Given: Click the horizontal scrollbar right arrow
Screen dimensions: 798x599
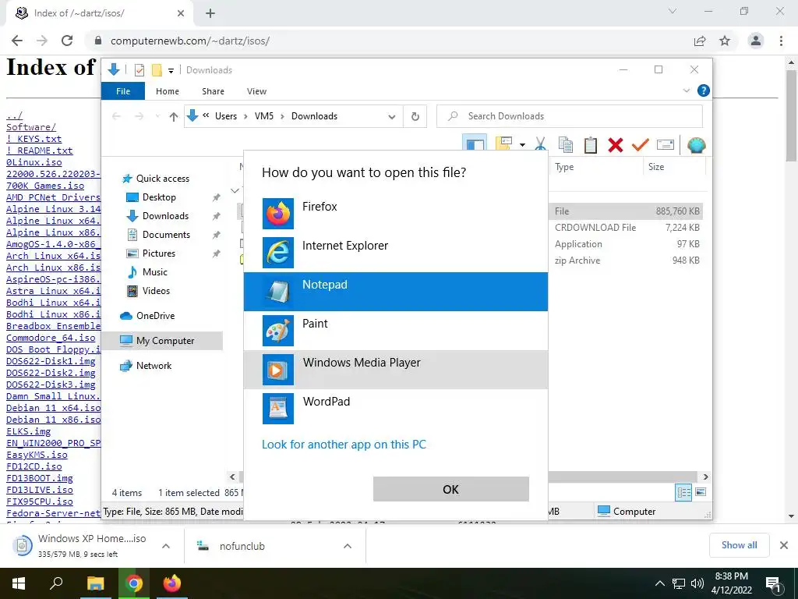Looking at the screenshot, I should pyautogui.click(x=706, y=477).
